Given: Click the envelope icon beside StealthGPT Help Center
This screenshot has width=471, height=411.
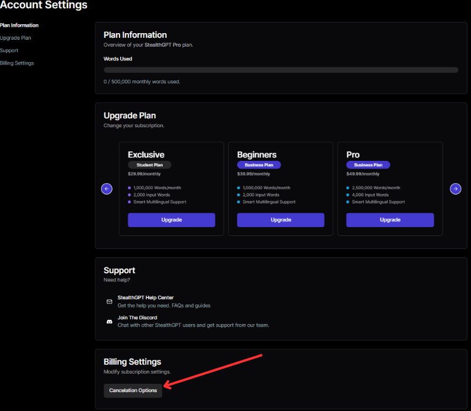Looking at the screenshot, I should point(109,302).
